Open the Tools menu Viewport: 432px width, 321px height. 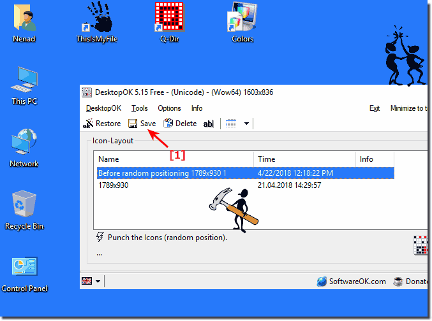pyautogui.click(x=139, y=108)
